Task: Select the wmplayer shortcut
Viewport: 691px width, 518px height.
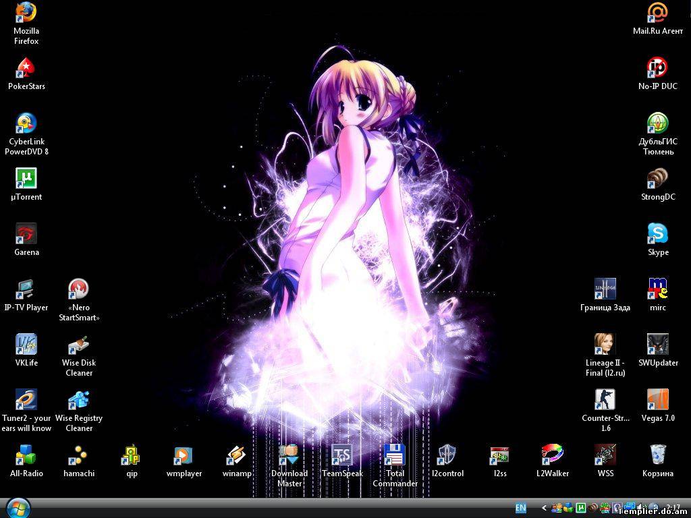Action: point(184,455)
